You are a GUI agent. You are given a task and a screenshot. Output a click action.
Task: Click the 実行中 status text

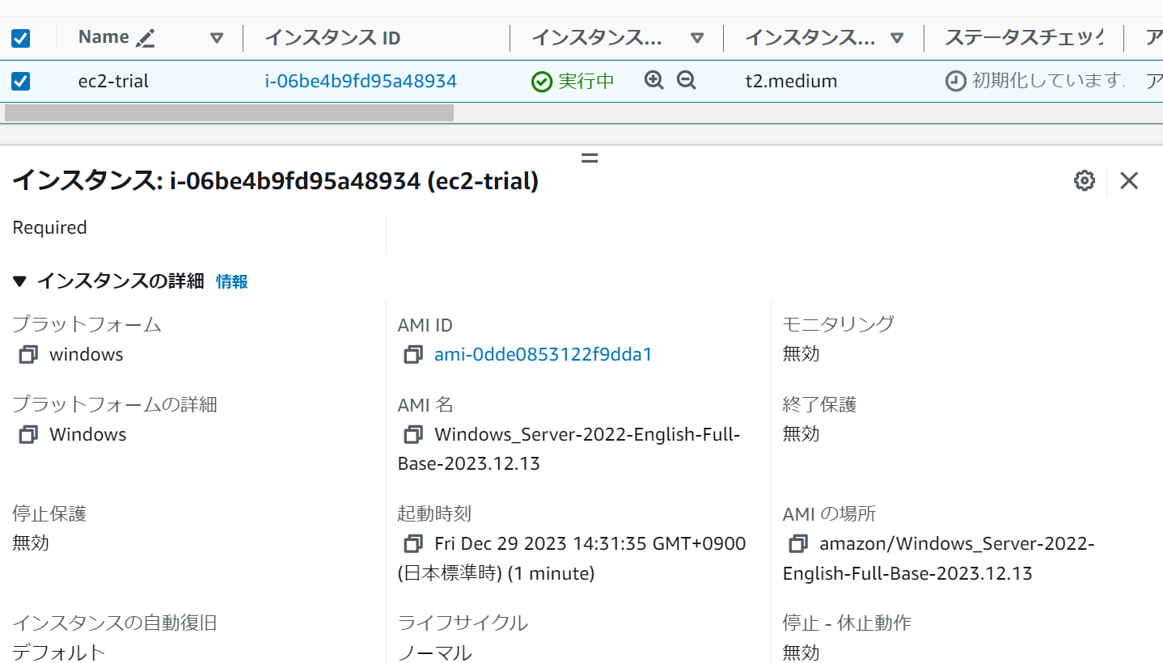pos(586,81)
